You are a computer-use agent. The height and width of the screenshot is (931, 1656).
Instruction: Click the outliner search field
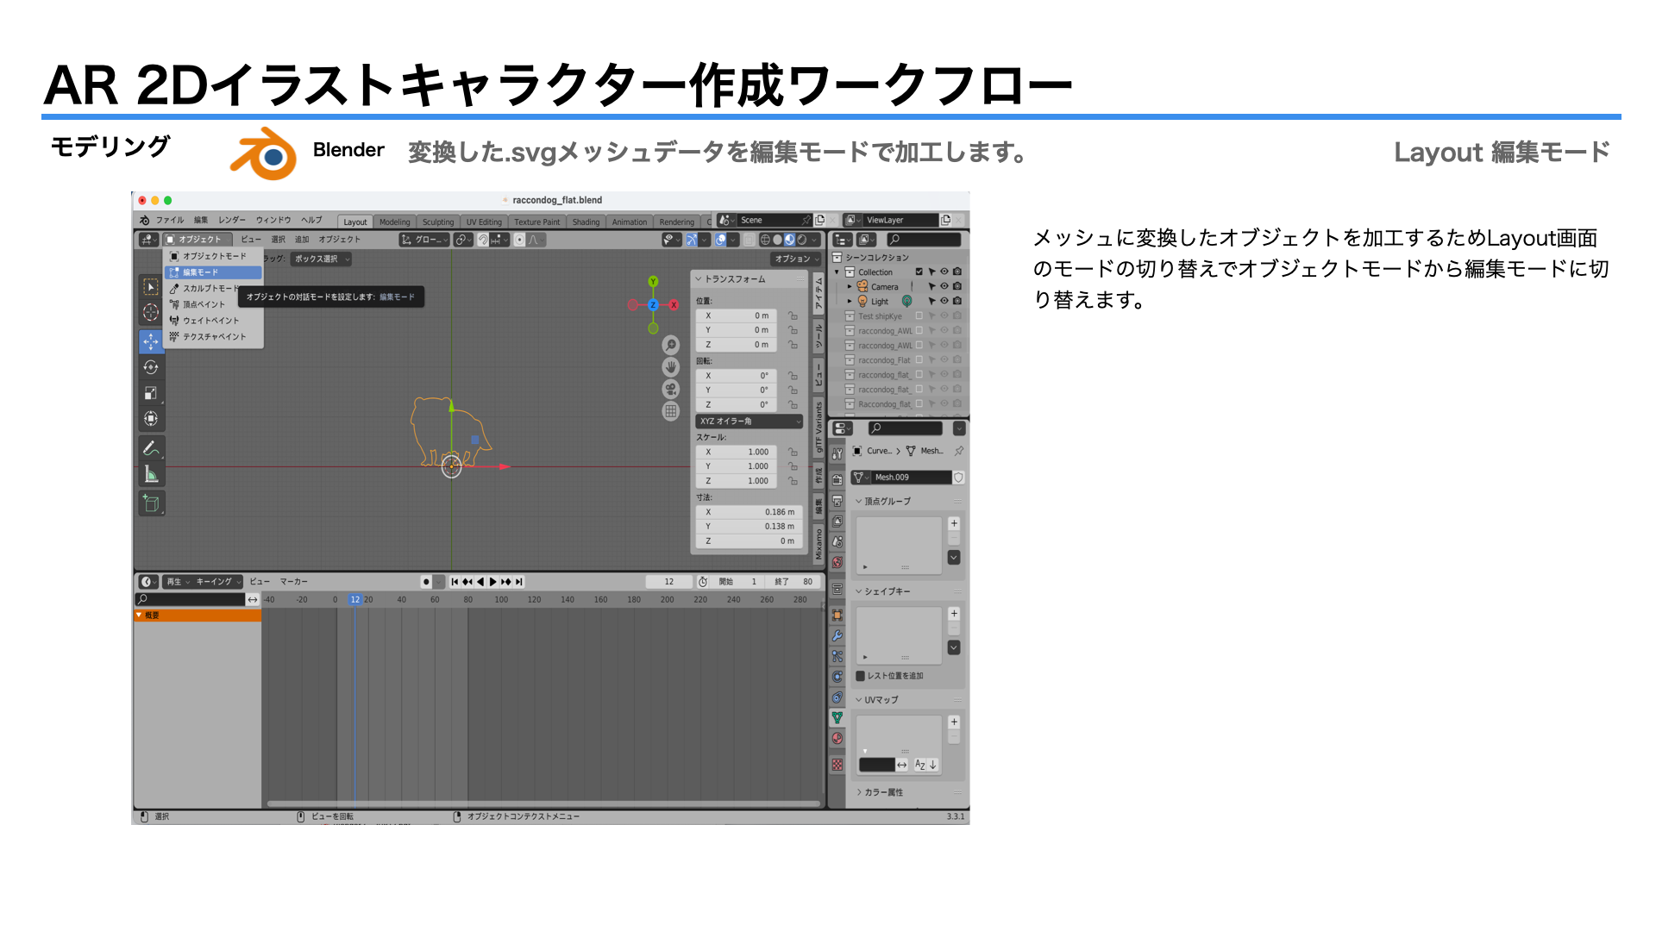pyautogui.click(x=925, y=240)
